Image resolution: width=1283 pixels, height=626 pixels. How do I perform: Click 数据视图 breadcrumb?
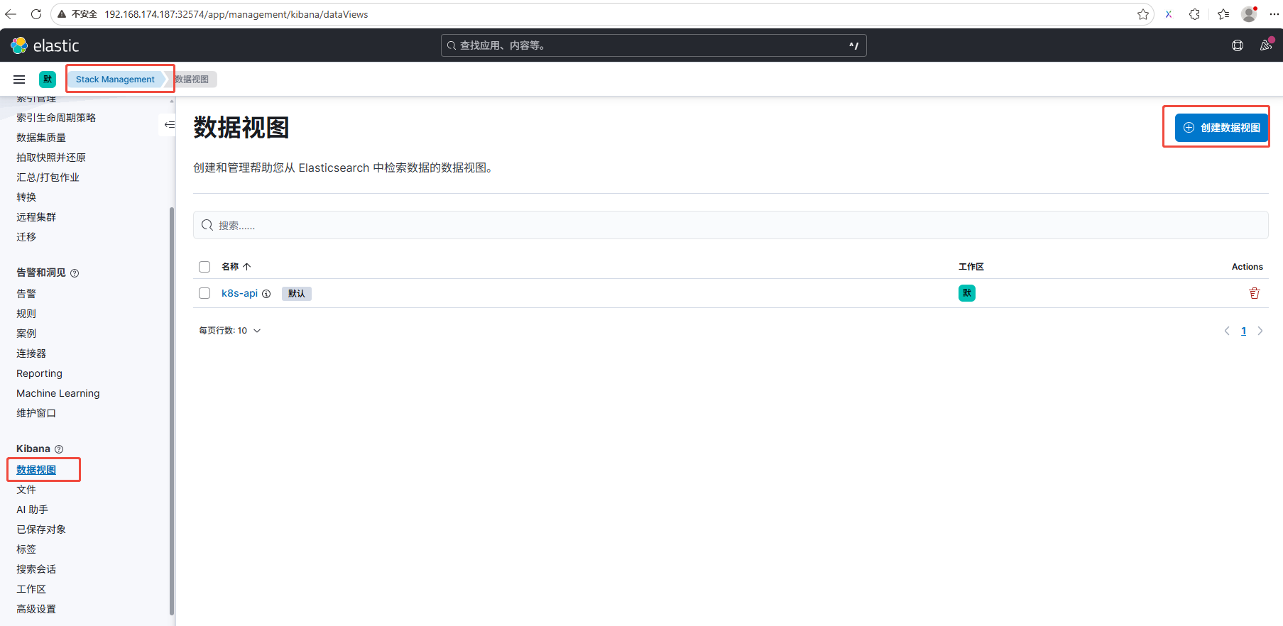coord(192,79)
